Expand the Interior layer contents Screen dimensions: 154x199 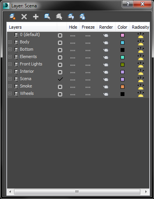click(x=10, y=72)
